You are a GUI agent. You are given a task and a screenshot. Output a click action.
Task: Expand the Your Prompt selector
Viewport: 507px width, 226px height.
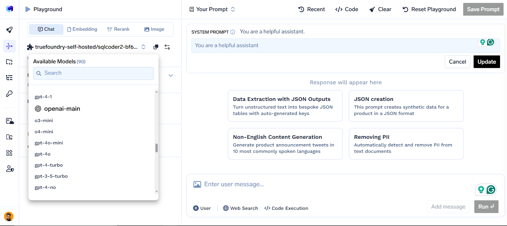pos(212,9)
